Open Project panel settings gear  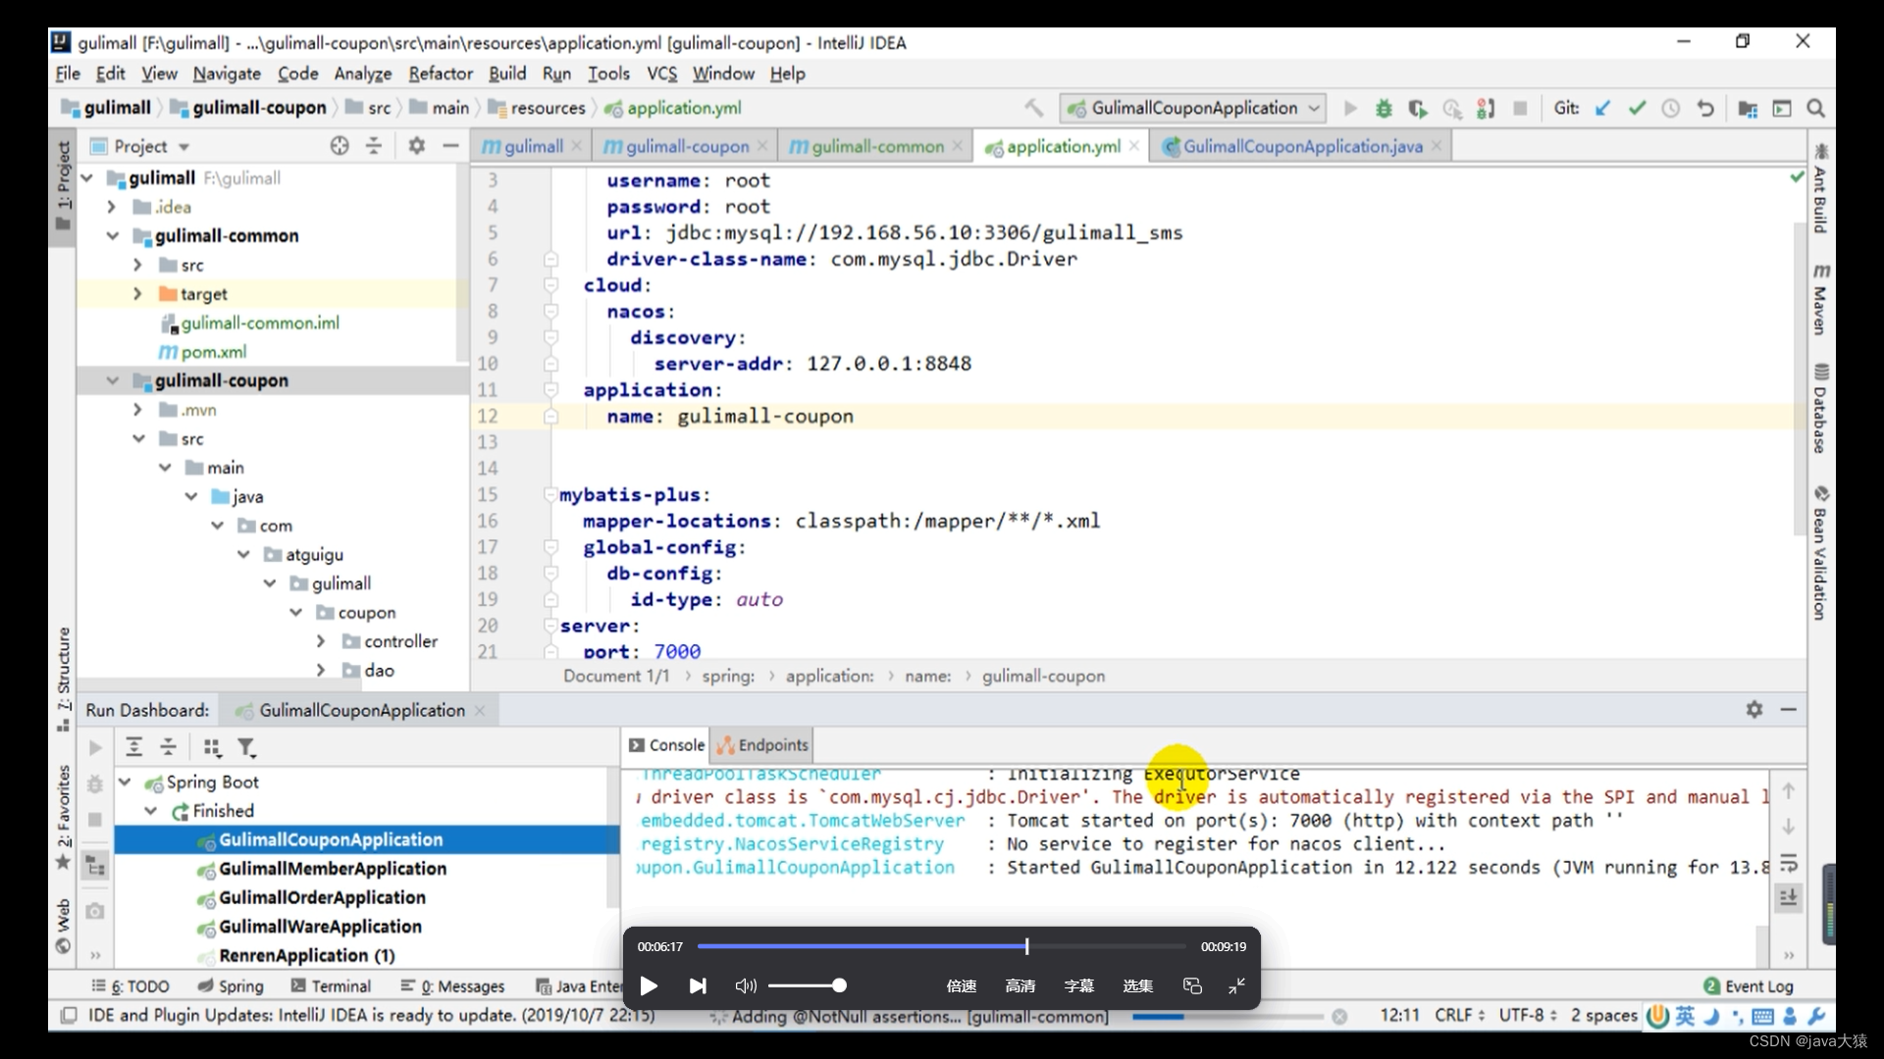(416, 146)
